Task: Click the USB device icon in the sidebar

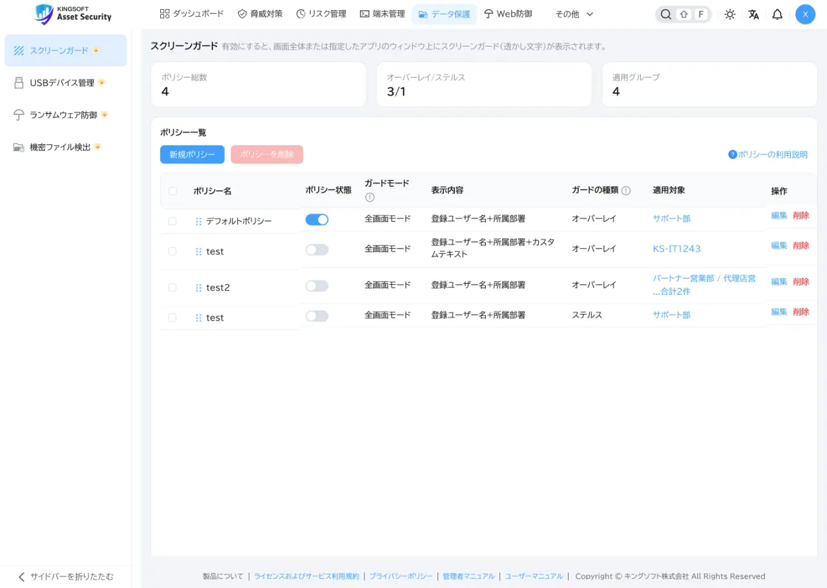Action: coord(19,83)
